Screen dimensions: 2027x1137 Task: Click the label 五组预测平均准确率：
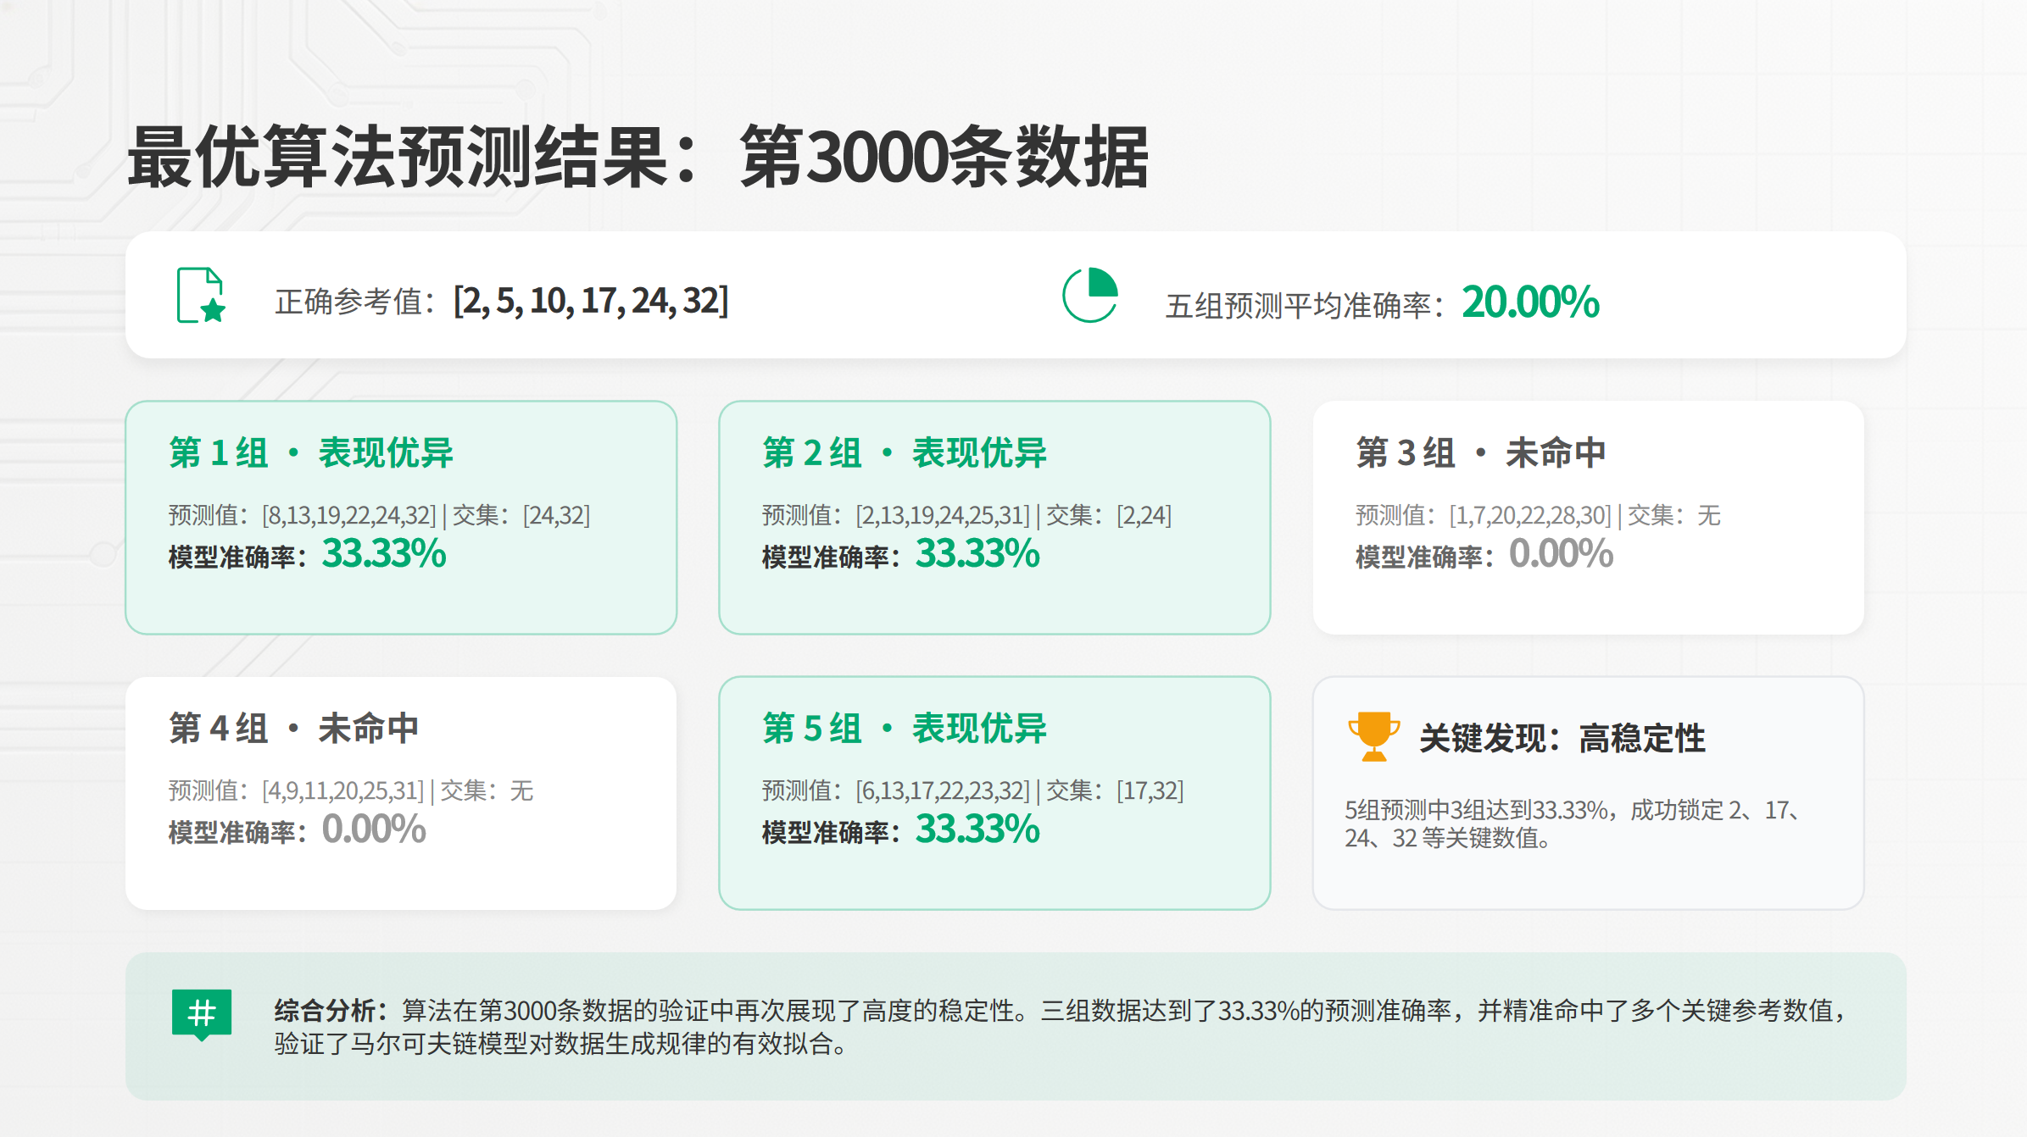click(1307, 306)
